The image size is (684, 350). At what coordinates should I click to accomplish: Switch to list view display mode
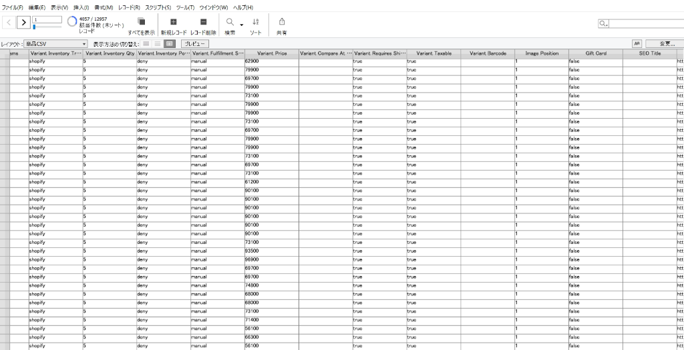coord(157,43)
